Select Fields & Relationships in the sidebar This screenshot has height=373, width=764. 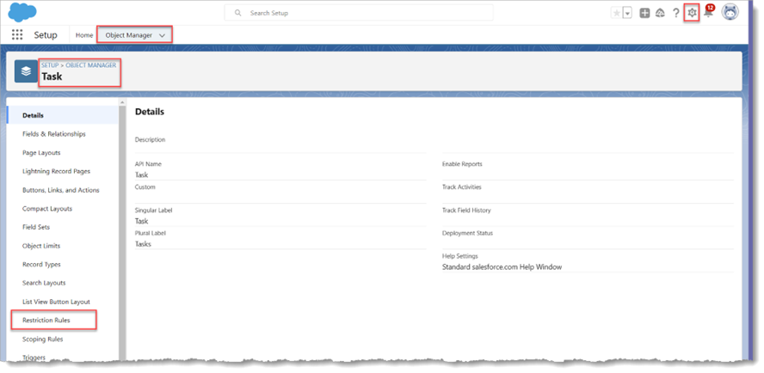pos(53,134)
